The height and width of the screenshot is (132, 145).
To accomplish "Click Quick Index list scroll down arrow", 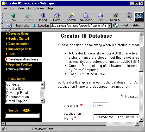I will (x=42, y=101).
